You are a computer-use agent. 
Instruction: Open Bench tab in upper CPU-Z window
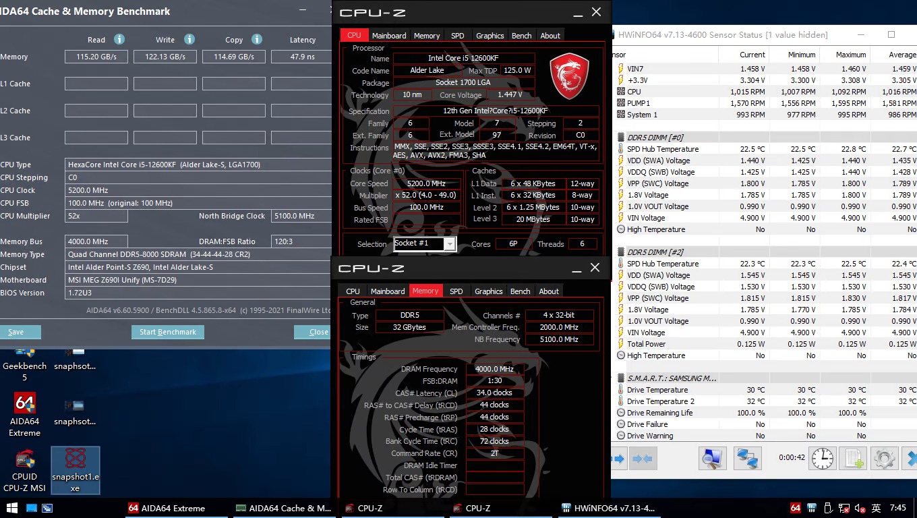point(521,35)
